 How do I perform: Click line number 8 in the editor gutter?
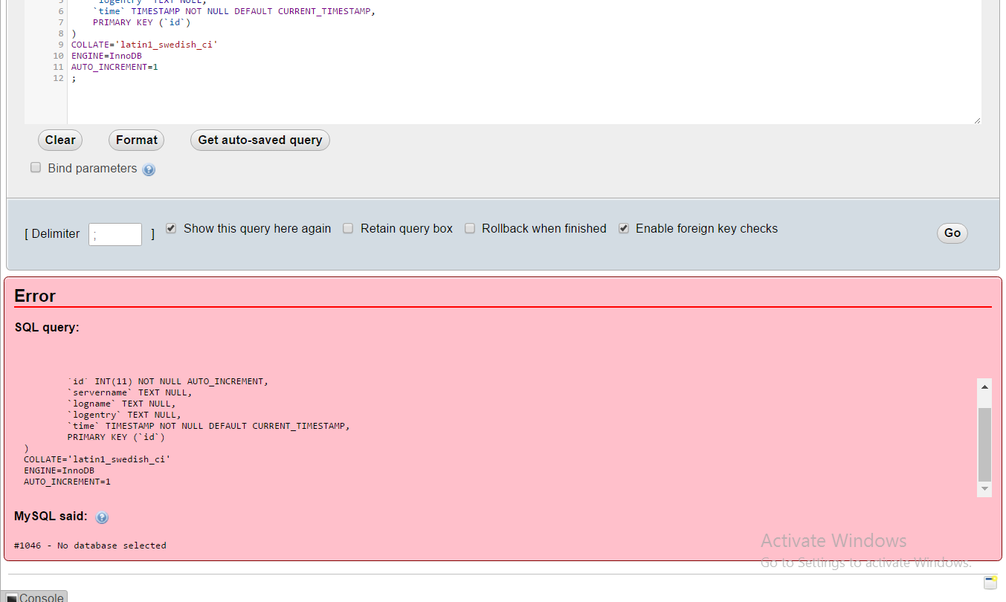pos(61,33)
